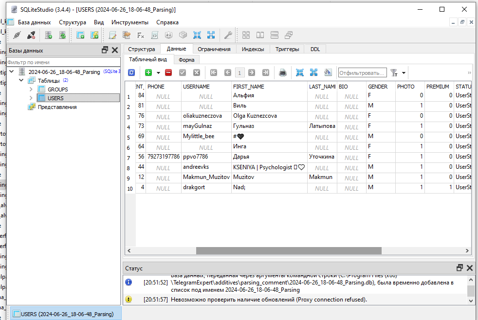Collapse the Таблицы tree node
The width and height of the screenshot is (478, 320).
[x=21, y=81]
